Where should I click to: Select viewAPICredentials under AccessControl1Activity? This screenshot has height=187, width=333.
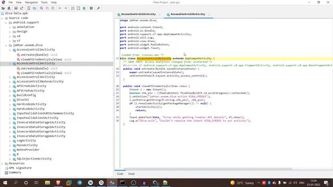click(x=42, y=60)
